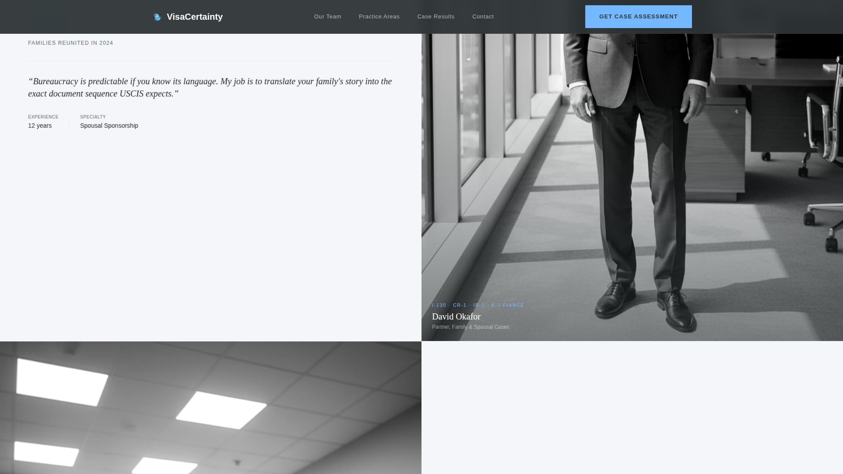Click the Families Reunited in 2024 label
The image size is (843, 474).
[71, 43]
